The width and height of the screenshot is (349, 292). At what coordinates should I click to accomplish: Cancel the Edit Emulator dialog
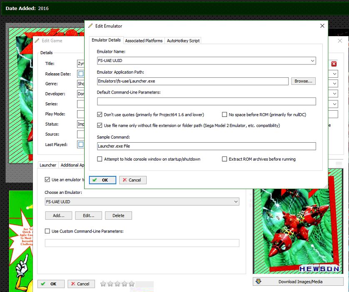coord(133,180)
